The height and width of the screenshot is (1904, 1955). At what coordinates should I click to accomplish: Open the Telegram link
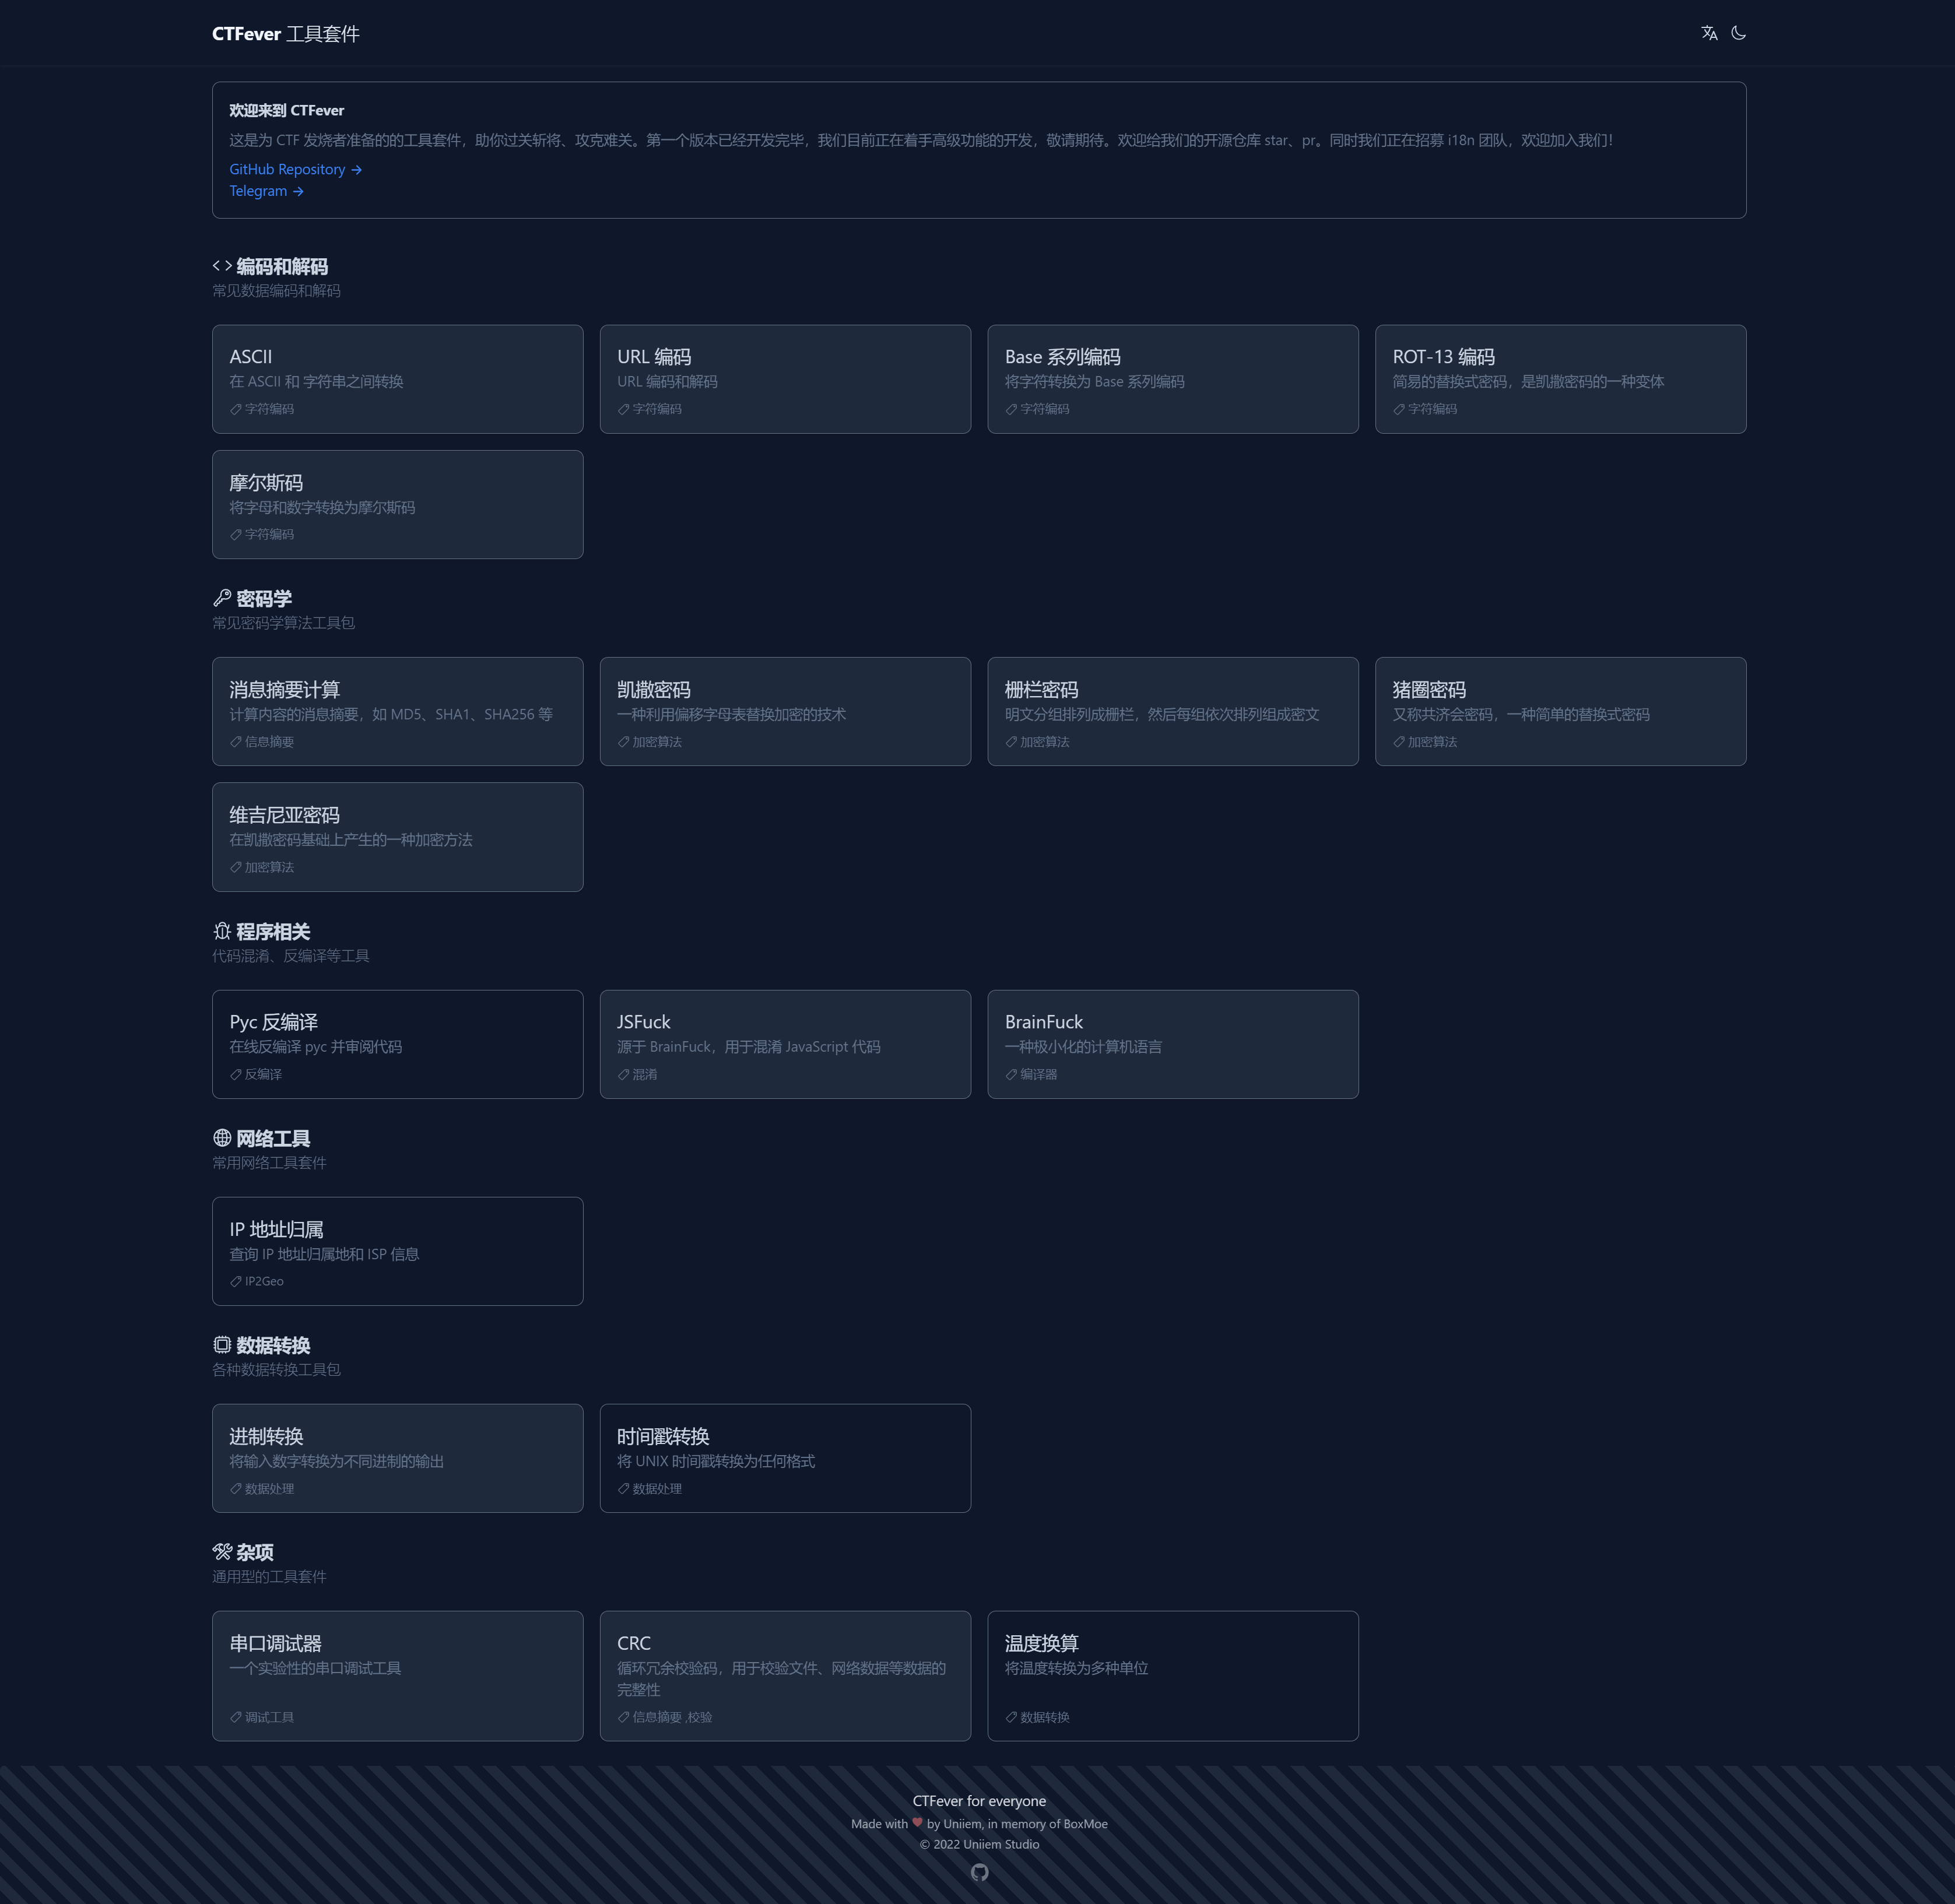[x=266, y=191]
